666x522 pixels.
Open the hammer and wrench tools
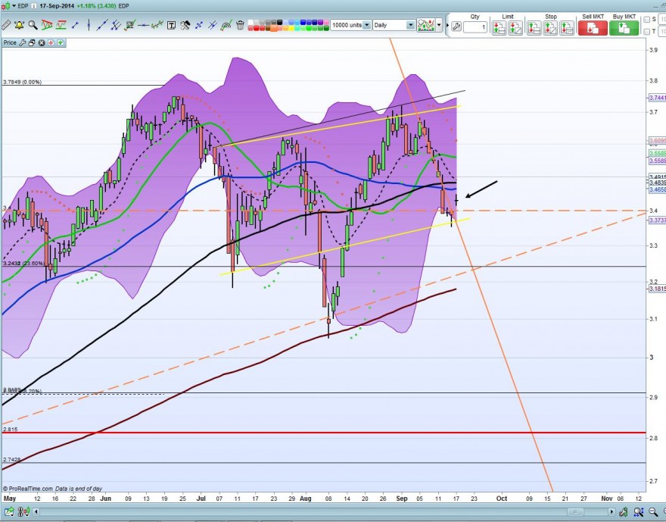point(185,25)
